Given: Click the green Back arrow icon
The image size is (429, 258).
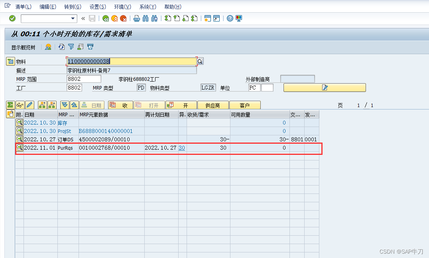Looking at the screenshot, I should pyautogui.click(x=106, y=18).
